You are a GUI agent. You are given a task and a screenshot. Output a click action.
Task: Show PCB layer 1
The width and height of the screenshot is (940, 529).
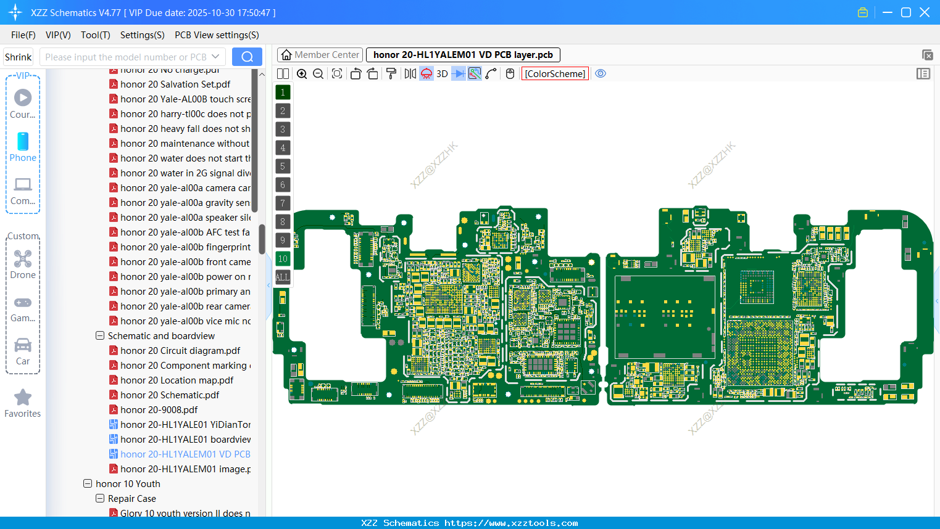click(283, 92)
